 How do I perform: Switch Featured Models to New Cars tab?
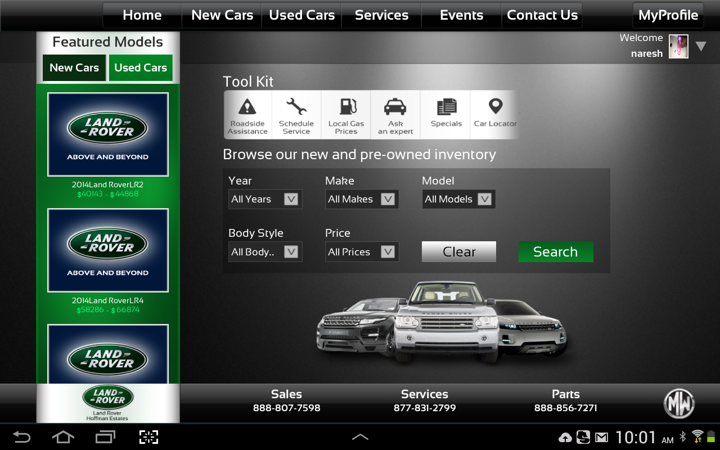pos(74,67)
